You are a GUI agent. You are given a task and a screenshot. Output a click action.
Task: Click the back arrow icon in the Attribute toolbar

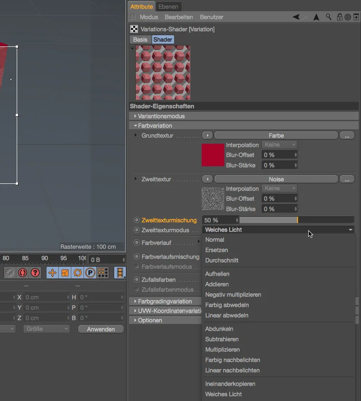tap(296, 17)
